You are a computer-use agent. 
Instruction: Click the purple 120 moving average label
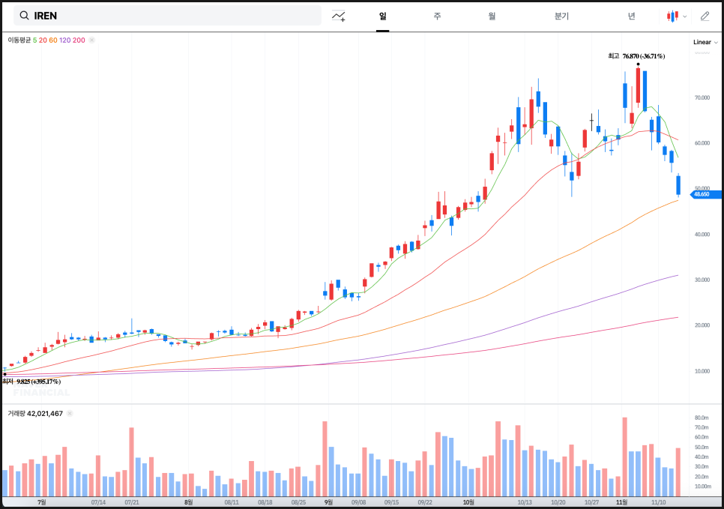click(64, 40)
